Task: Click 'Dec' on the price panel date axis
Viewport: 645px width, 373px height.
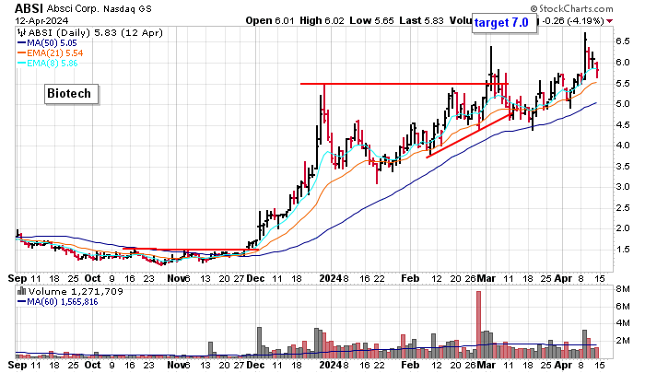Action: click(x=255, y=279)
